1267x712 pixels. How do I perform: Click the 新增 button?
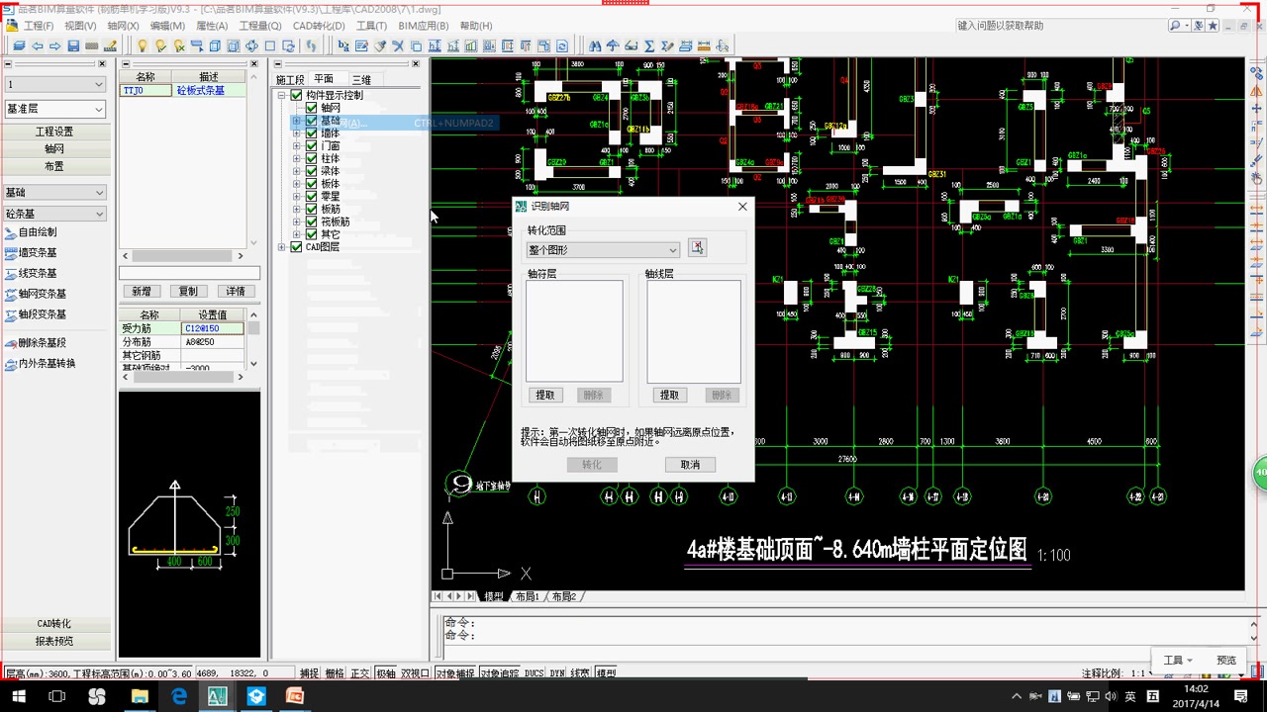[x=142, y=291]
